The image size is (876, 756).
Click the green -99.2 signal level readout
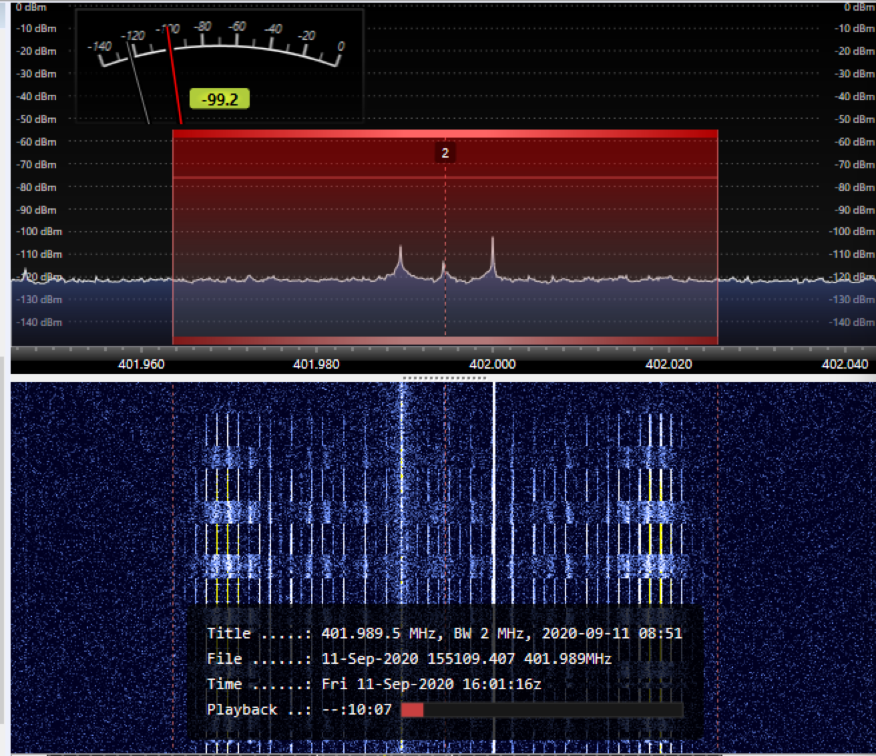pyautogui.click(x=219, y=100)
